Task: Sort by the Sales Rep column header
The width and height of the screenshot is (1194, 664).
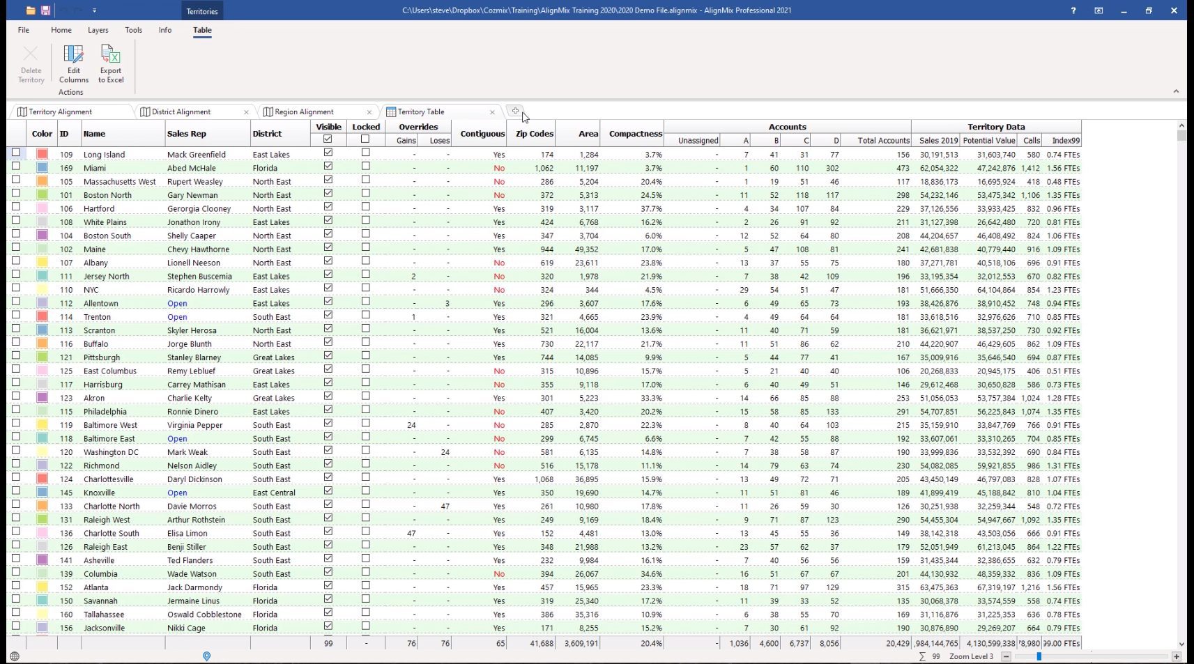Action: [187, 134]
